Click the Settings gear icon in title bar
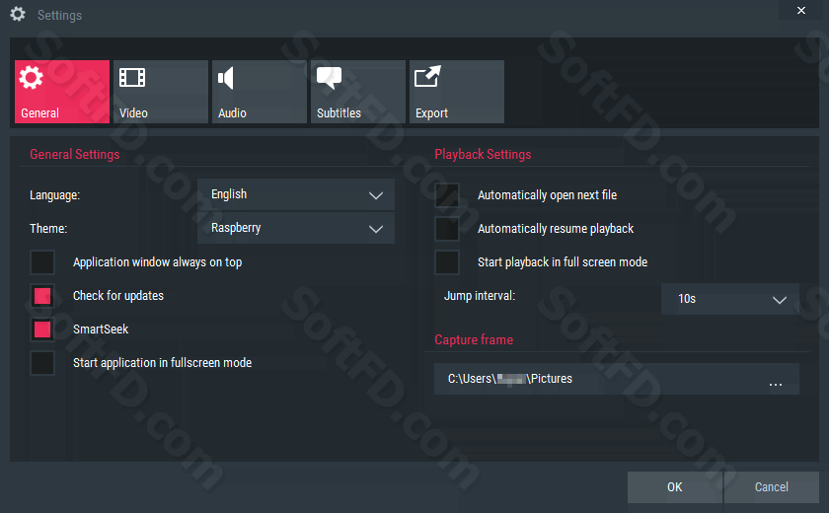The height and width of the screenshot is (513, 829). pyautogui.click(x=18, y=14)
